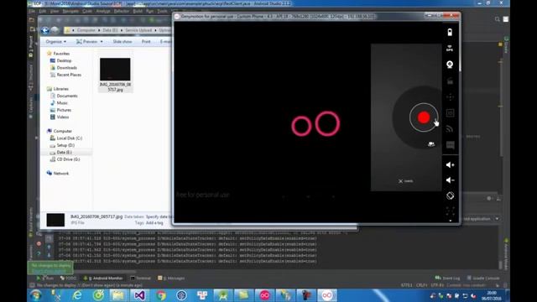Switch to Run tool window tab
The image size is (537, 302).
(x=45, y=279)
